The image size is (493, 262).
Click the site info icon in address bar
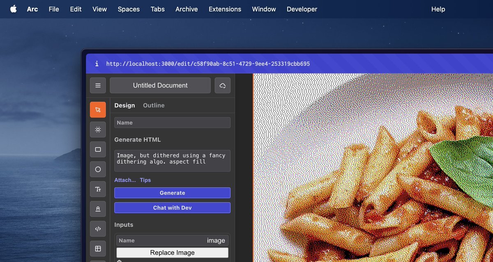[97, 64]
